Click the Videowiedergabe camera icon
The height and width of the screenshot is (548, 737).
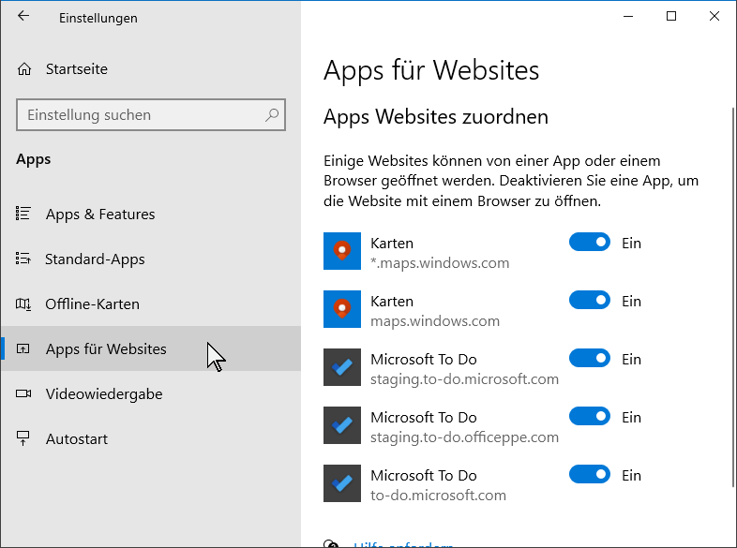click(x=23, y=393)
